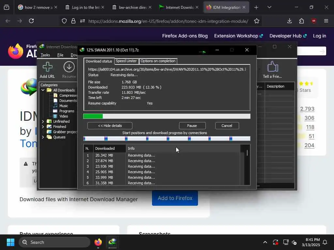Screen dimensions: 334x250
Task: Expand the Unfinished category node
Action: pos(43,121)
